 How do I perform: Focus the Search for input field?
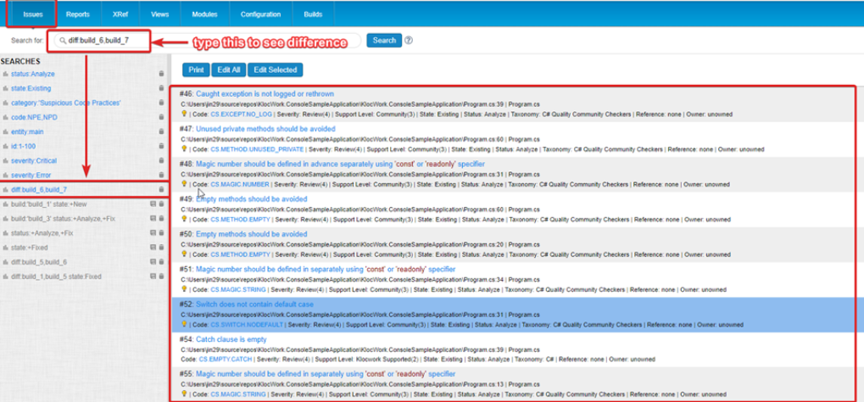click(x=209, y=41)
